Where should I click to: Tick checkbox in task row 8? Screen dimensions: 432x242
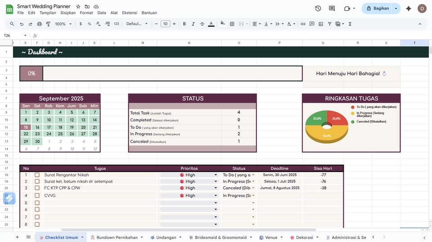point(37,224)
